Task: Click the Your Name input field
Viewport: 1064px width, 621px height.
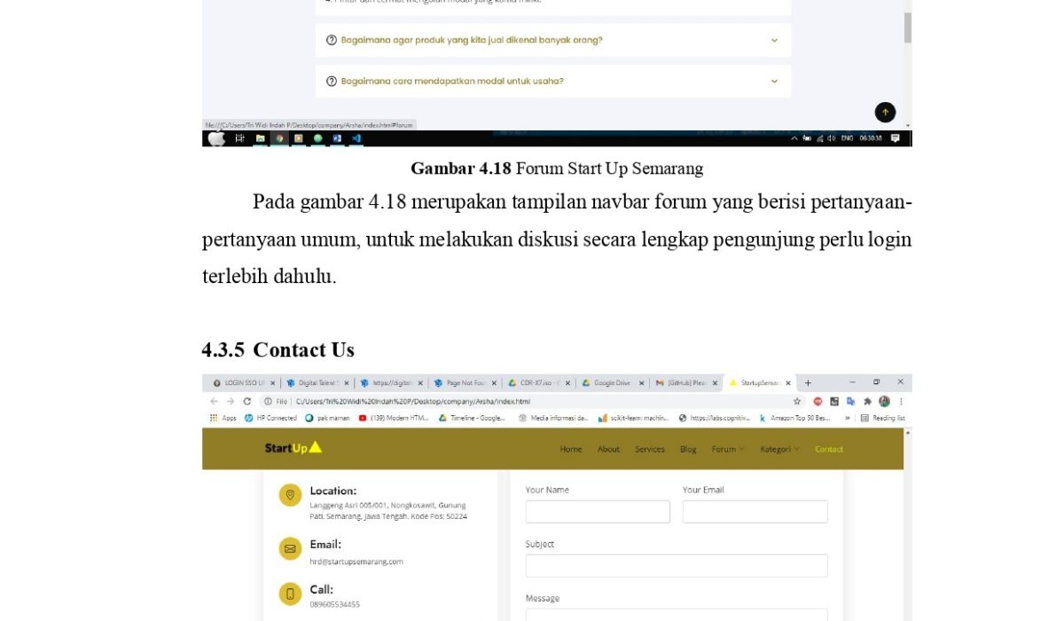Action: [598, 512]
